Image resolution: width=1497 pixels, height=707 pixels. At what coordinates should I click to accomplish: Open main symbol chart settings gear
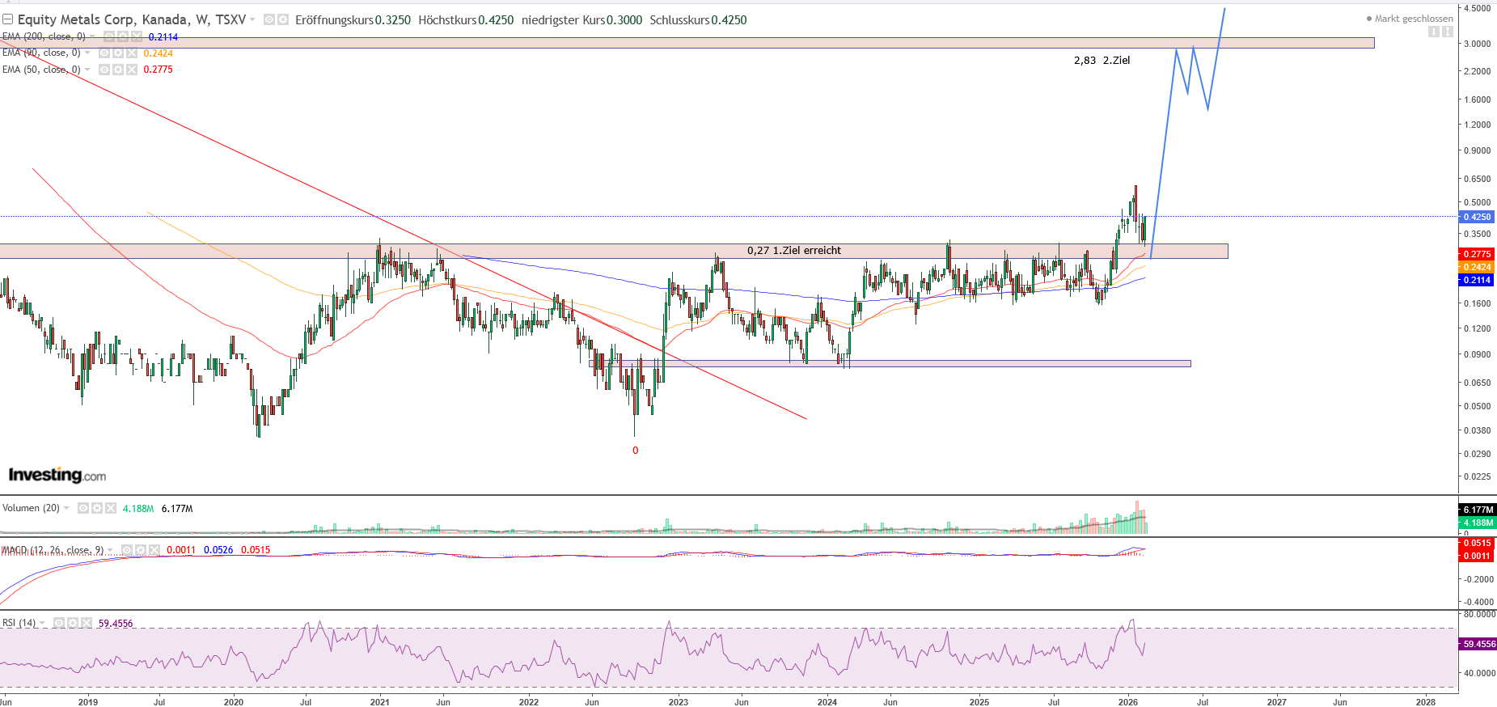click(x=283, y=19)
